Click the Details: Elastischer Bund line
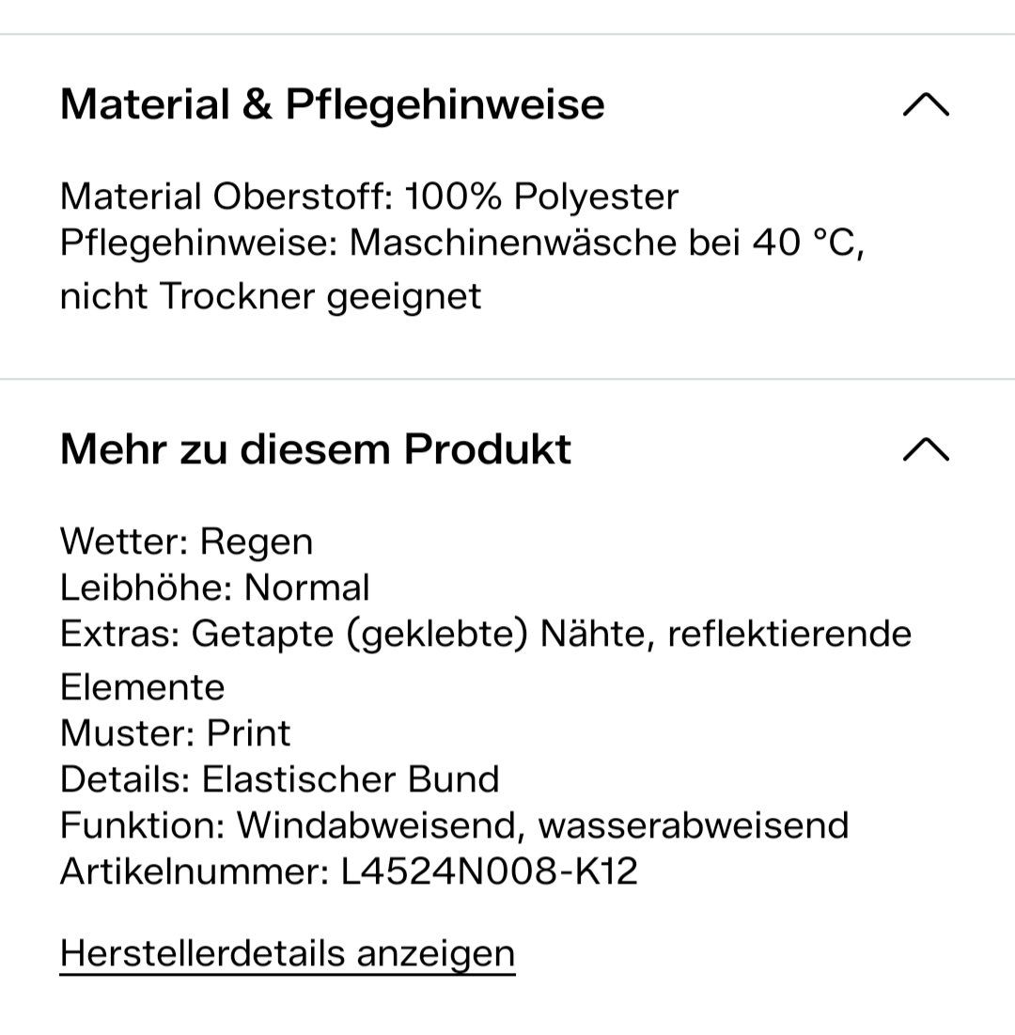The width and height of the screenshot is (1015, 1035). pyautogui.click(x=279, y=778)
